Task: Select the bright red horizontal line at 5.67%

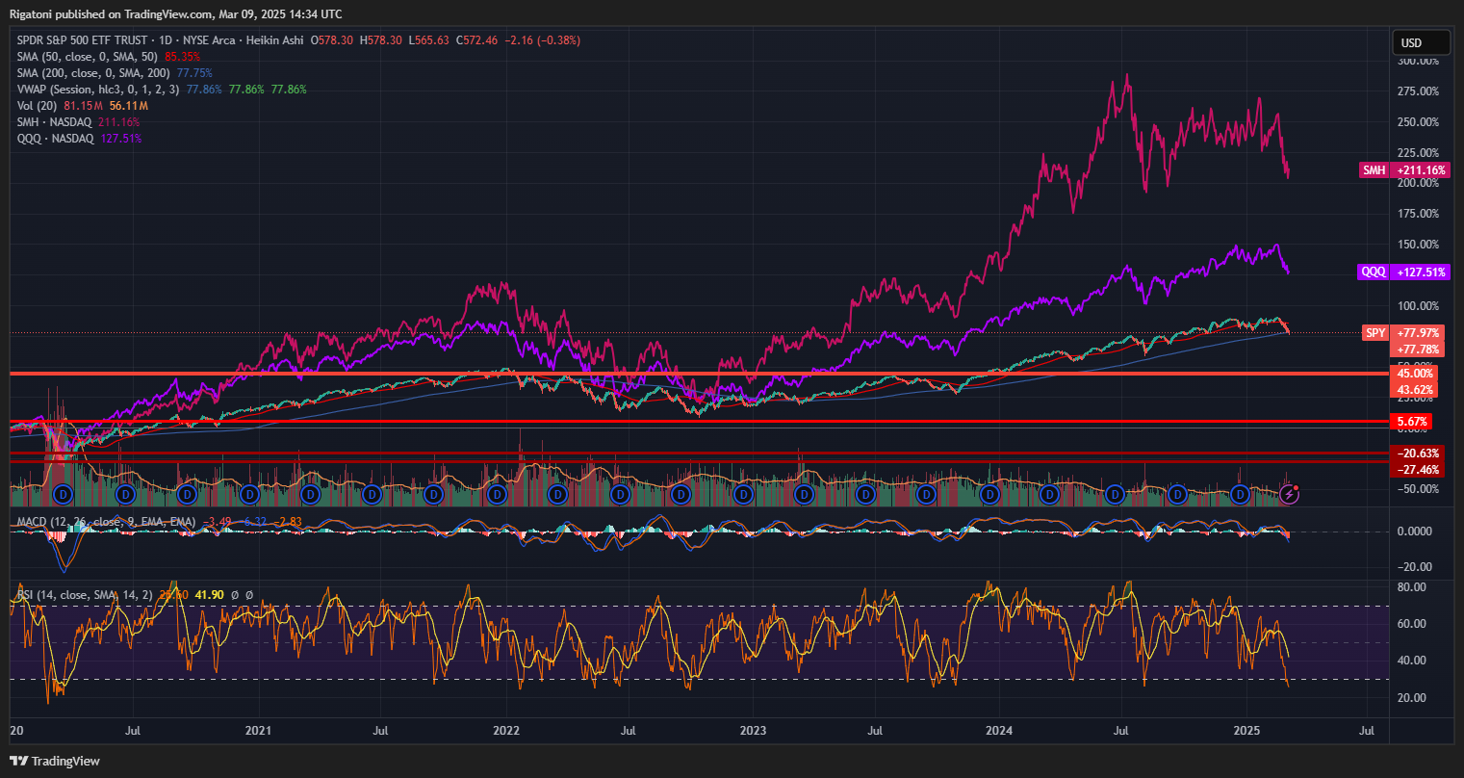Action: pyautogui.click(x=699, y=422)
